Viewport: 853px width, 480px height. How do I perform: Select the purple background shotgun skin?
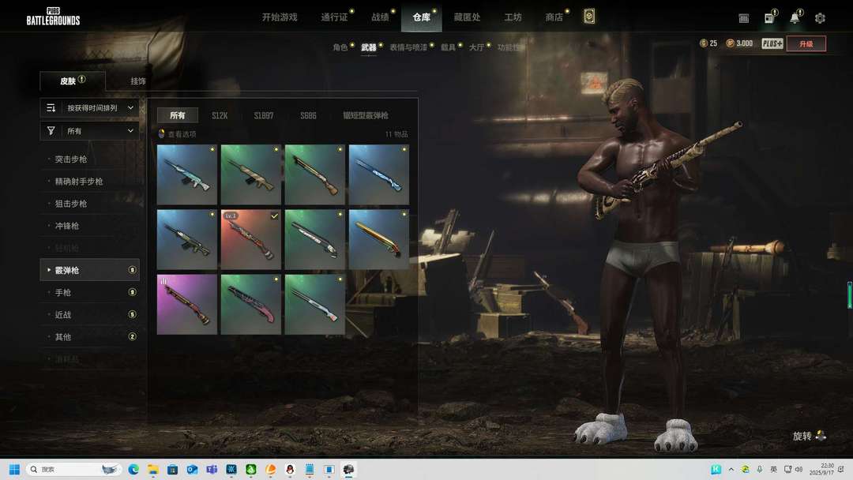click(x=186, y=304)
